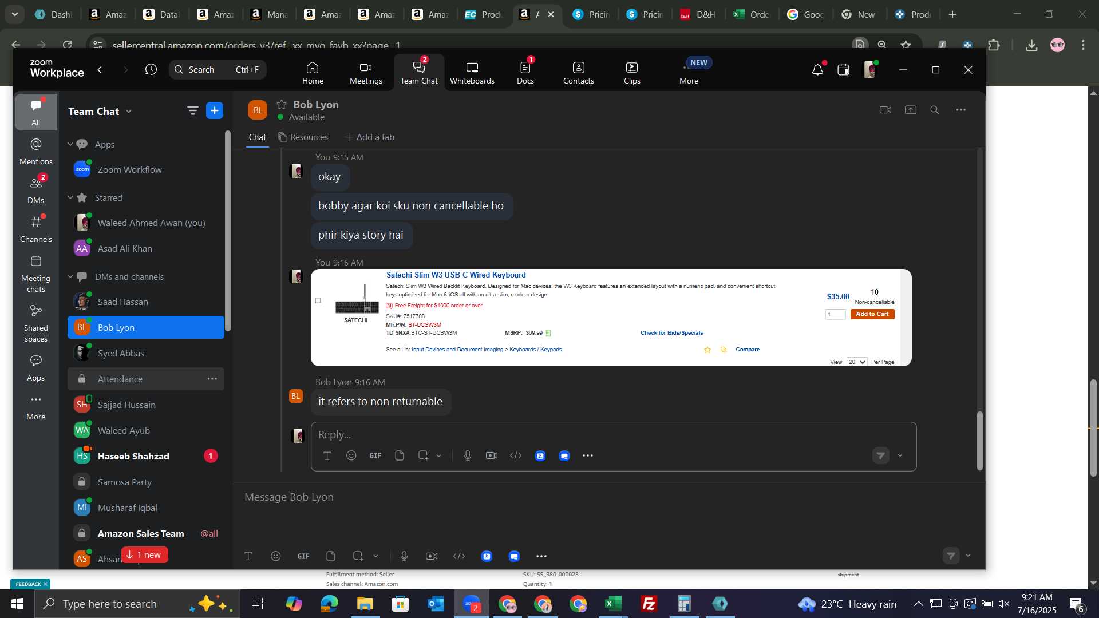Record an audio message in reply box
This screenshot has height=618, width=1099.
468,455
